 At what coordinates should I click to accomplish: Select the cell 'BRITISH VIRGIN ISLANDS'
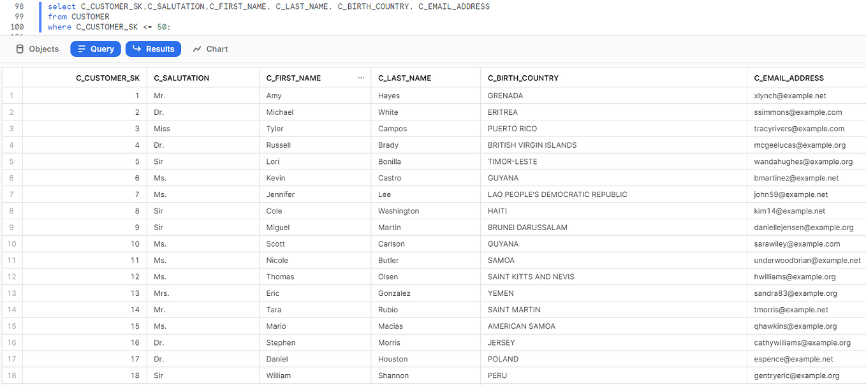[x=532, y=145]
